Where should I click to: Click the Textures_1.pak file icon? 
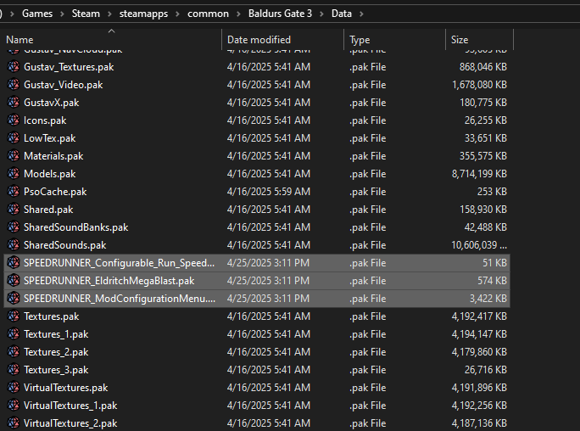(14, 334)
